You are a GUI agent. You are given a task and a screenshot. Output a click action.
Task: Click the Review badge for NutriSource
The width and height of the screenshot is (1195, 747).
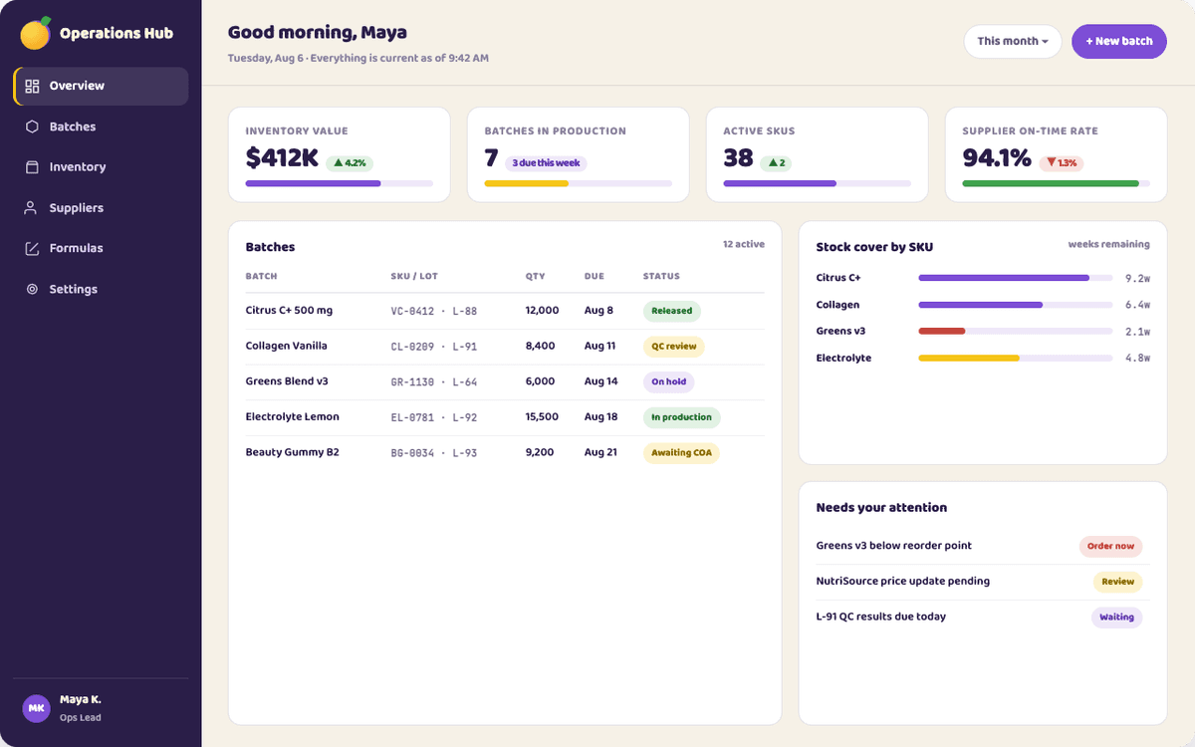click(1117, 582)
